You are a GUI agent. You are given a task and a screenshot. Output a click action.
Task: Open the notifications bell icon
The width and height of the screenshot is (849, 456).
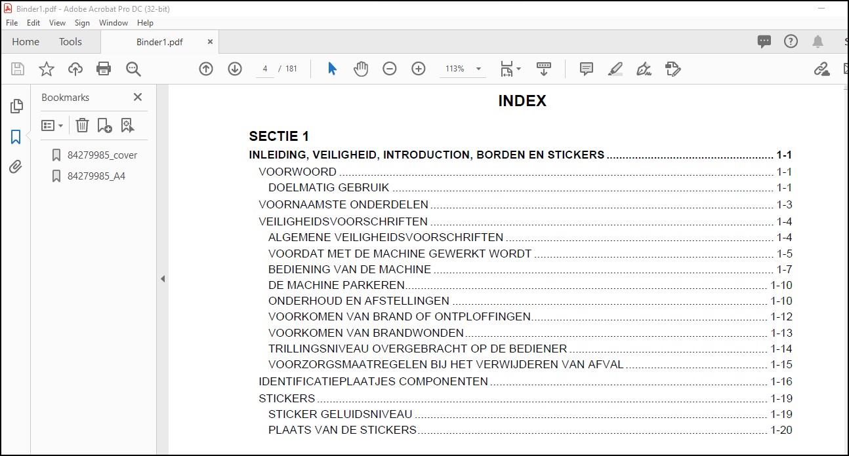pos(818,41)
